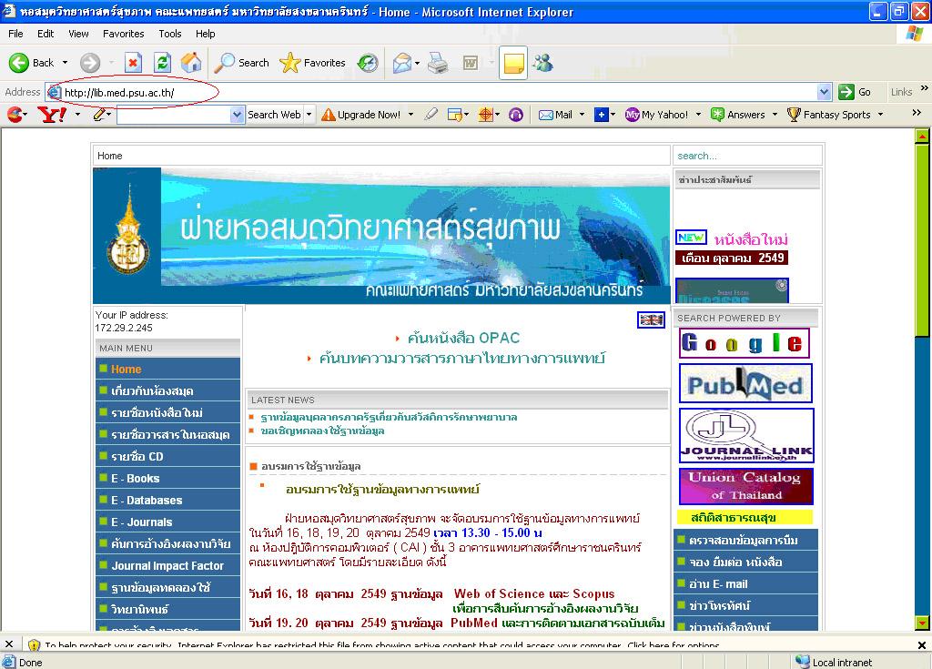The image size is (932, 669).
Task: Open Back button history dropdown arrow
Action: (65, 63)
